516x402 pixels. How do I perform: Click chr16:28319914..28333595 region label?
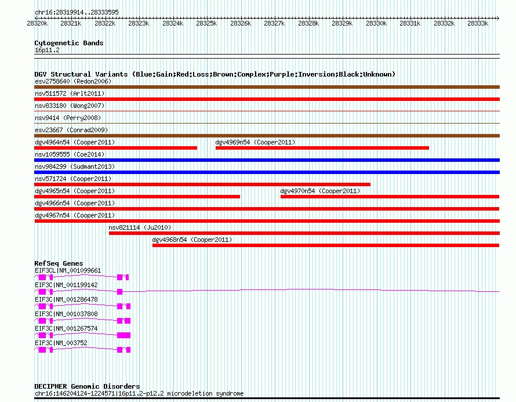click(77, 12)
